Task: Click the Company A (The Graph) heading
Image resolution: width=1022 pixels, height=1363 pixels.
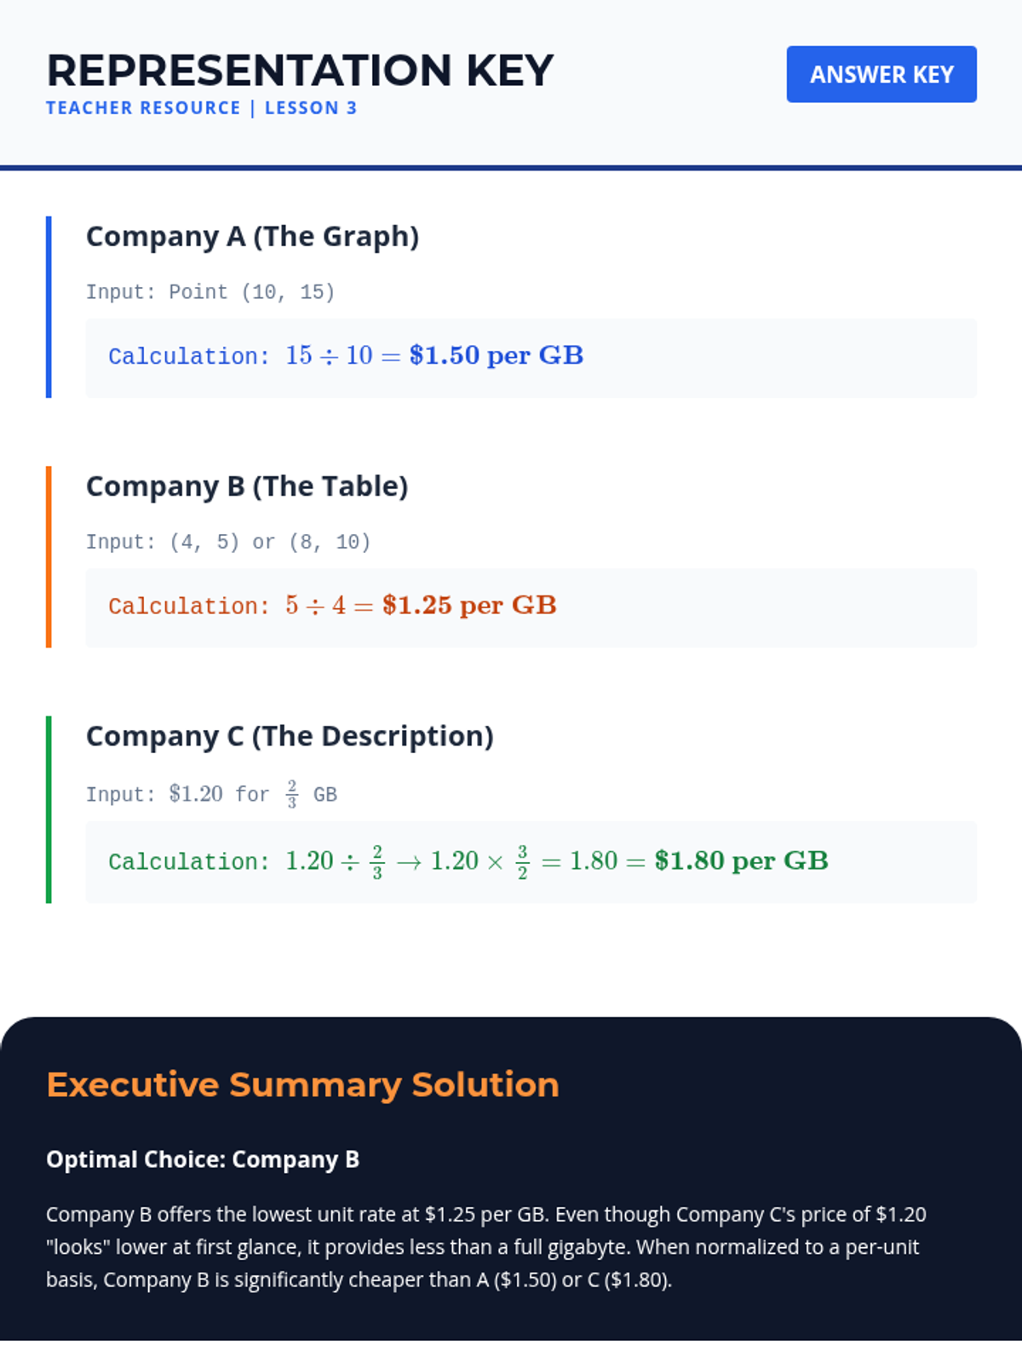Action: [x=252, y=236]
